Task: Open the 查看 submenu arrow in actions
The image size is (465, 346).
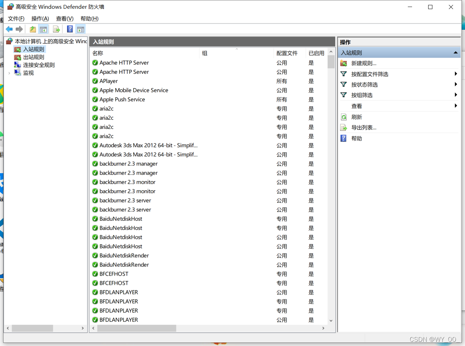Action: click(456, 106)
